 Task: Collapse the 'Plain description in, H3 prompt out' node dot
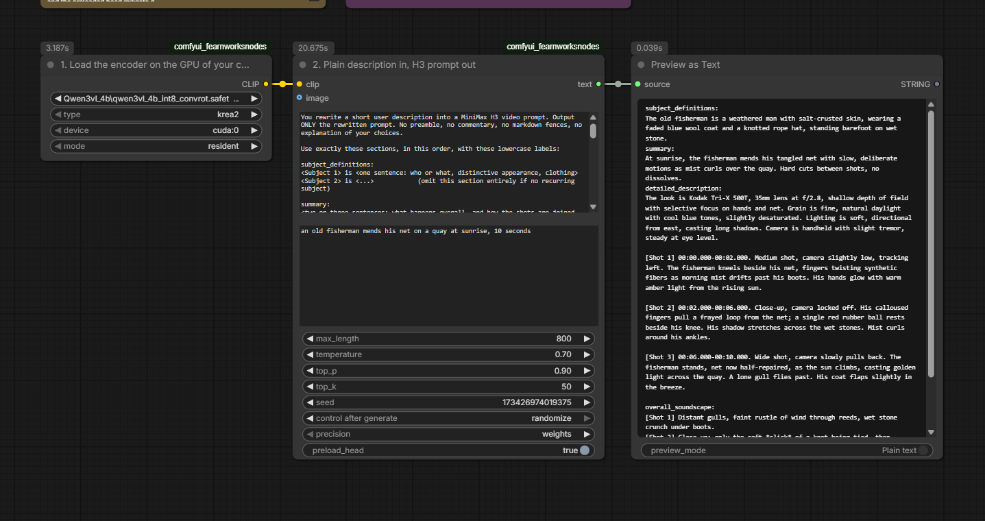303,64
